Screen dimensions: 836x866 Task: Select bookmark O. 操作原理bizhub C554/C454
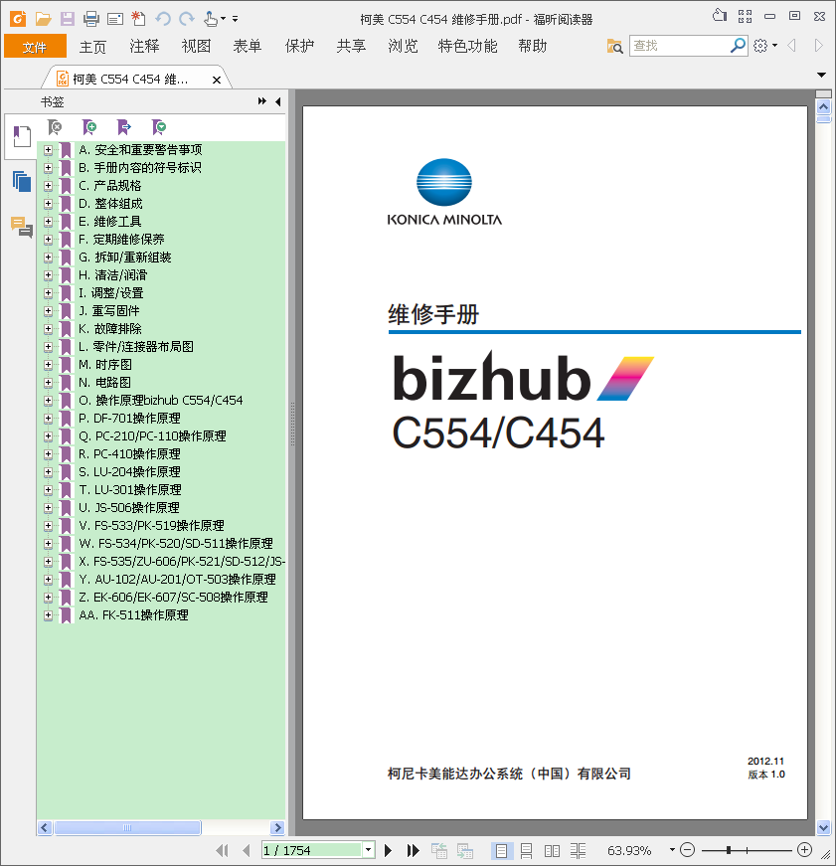[161, 401]
